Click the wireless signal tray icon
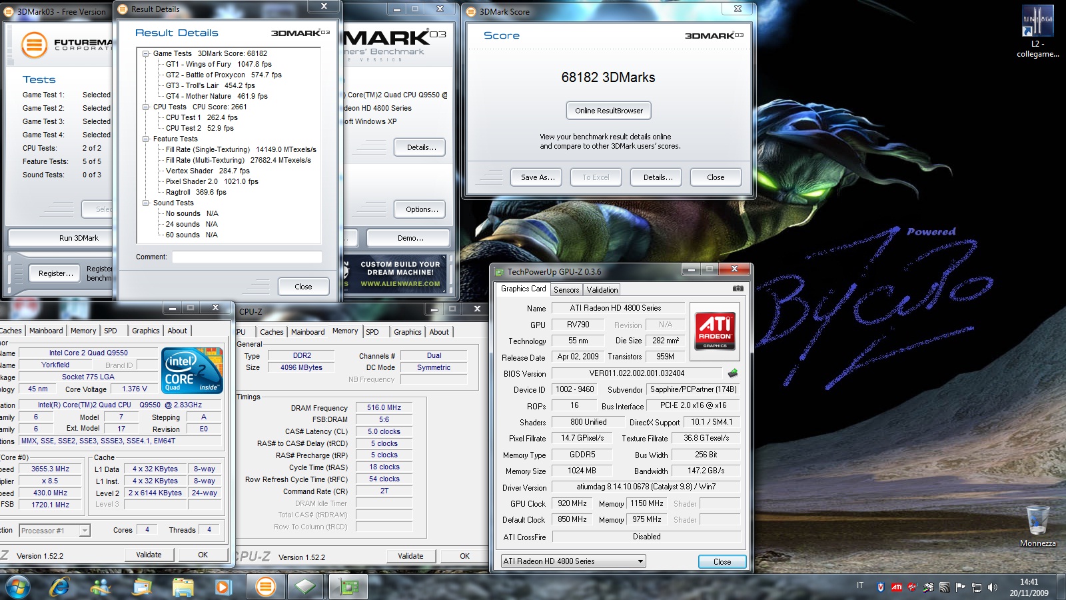Image resolution: width=1066 pixels, height=600 pixels. (x=944, y=587)
